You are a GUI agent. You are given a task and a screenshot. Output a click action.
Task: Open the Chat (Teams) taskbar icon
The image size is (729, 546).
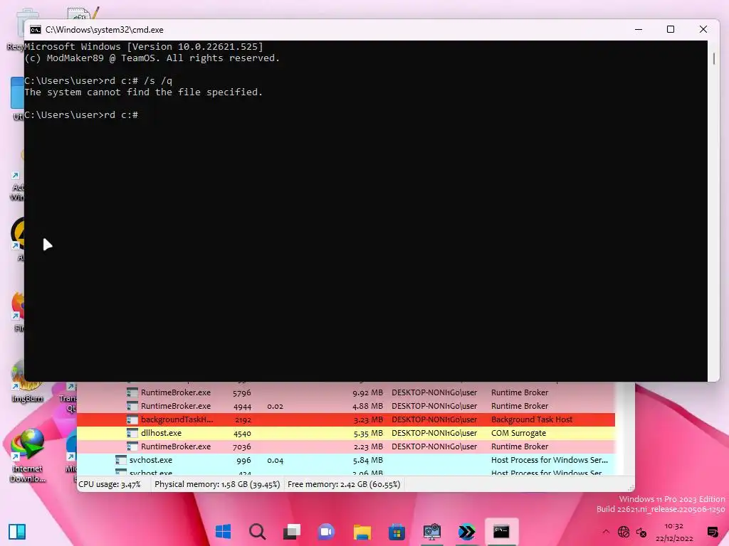pyautogui.click(x=326, y=531)
